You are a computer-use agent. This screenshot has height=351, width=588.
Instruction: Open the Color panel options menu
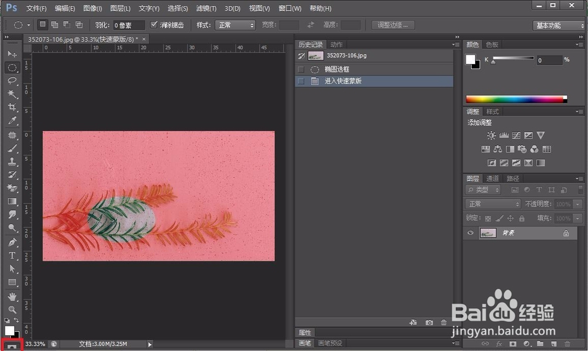(x=579, y=45)
